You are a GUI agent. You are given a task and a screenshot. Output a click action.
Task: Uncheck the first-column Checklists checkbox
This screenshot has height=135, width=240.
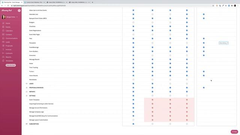[133, 27]
